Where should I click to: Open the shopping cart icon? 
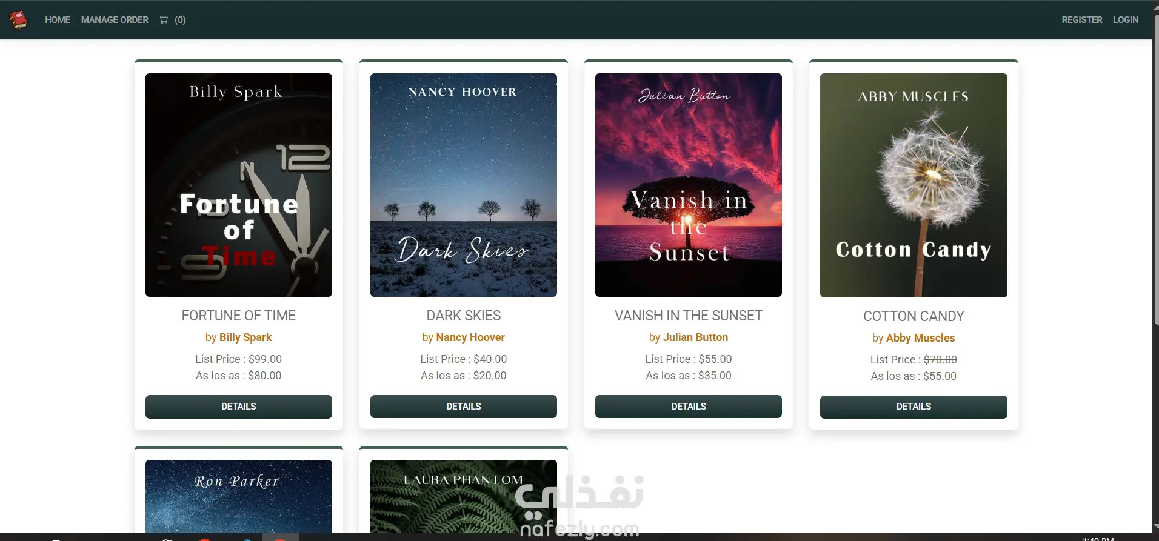click(164, 20)
